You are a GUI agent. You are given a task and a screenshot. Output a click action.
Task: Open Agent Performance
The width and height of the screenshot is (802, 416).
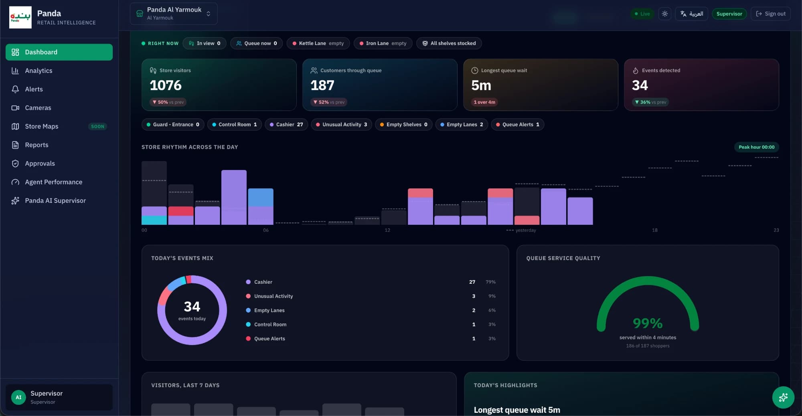tap(59, 182)
